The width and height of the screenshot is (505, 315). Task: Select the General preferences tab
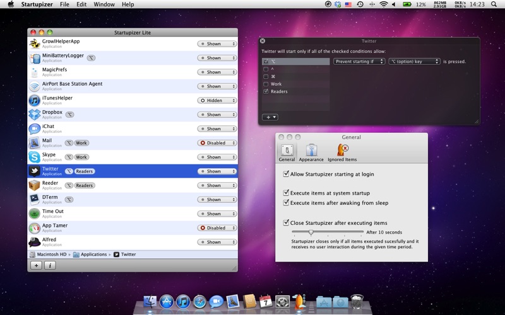[287, 152]
